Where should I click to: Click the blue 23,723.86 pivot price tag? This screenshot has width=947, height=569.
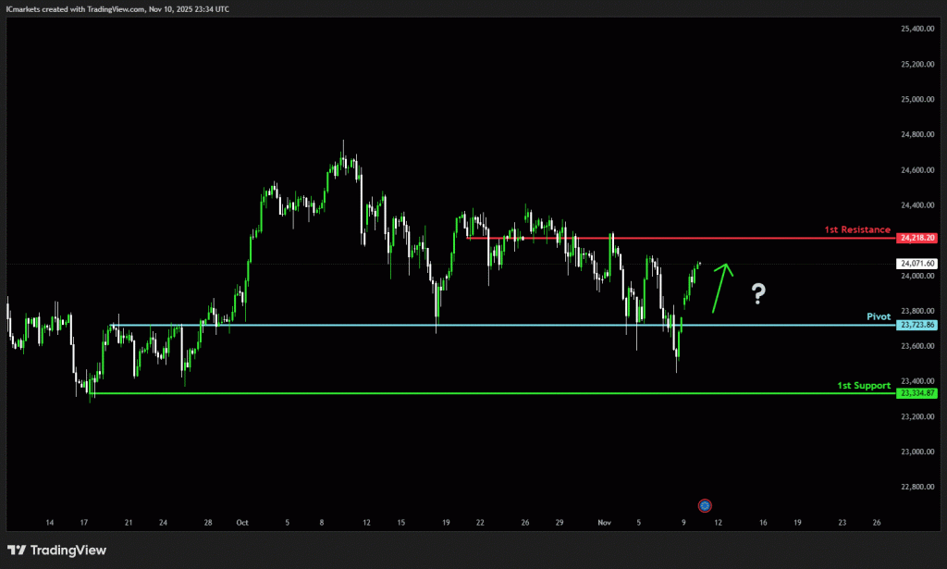[916, 325]
